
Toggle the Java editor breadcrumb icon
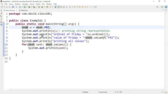tap(55, 7)
